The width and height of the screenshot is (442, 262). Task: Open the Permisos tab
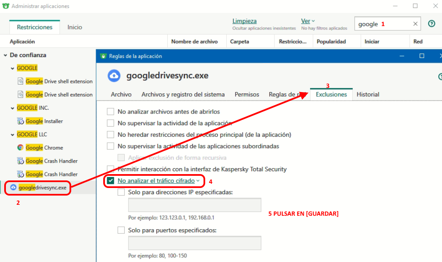point(246,94)
